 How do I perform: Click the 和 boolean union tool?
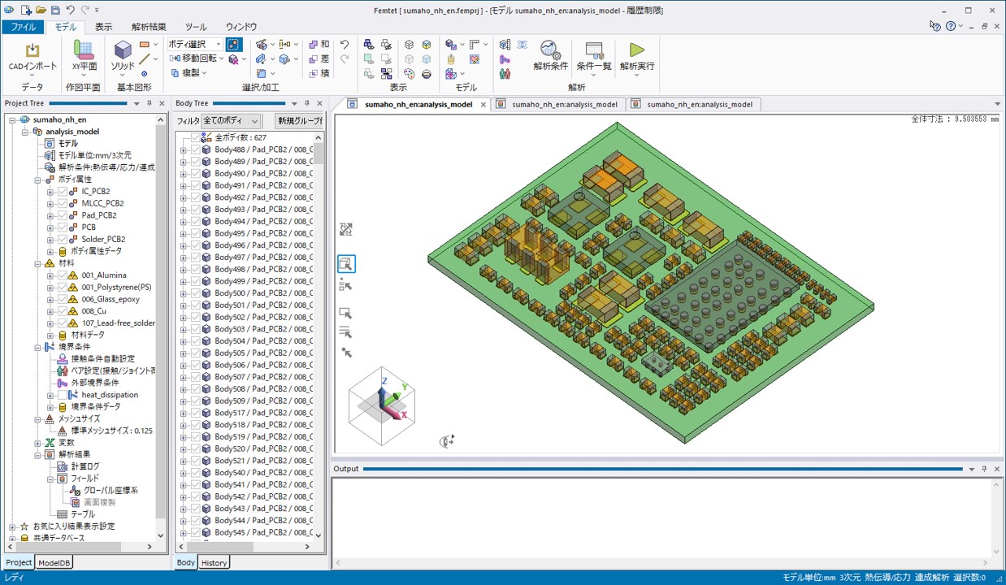coord(319,45)
